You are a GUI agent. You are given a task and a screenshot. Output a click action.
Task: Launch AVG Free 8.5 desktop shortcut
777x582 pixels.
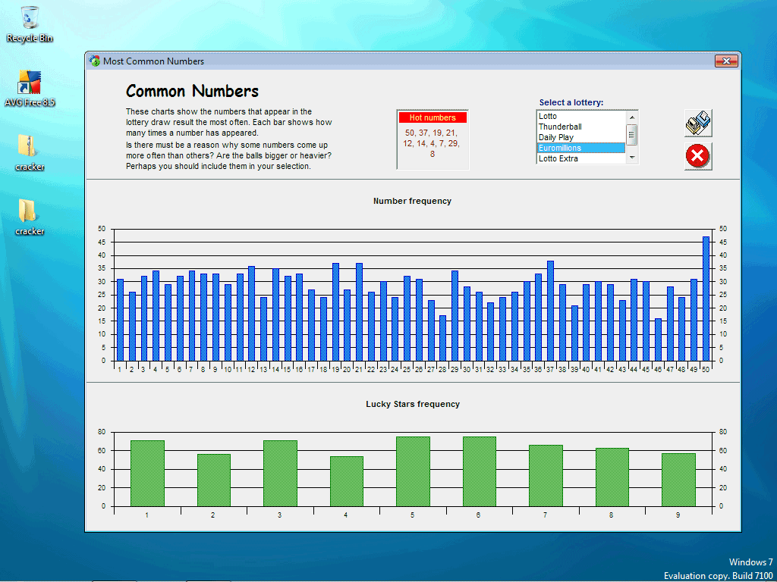coord(30,83)
